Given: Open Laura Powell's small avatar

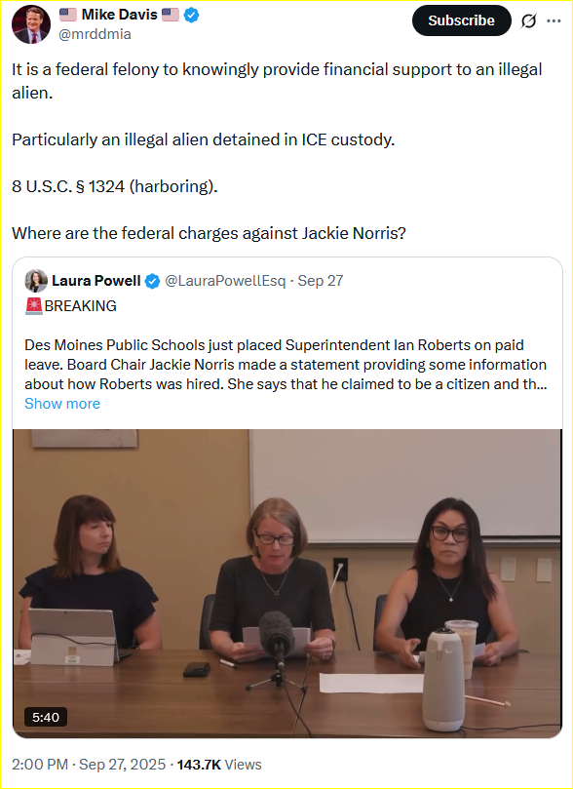Looking at the screenshot, I should click(x=36, y=281).
